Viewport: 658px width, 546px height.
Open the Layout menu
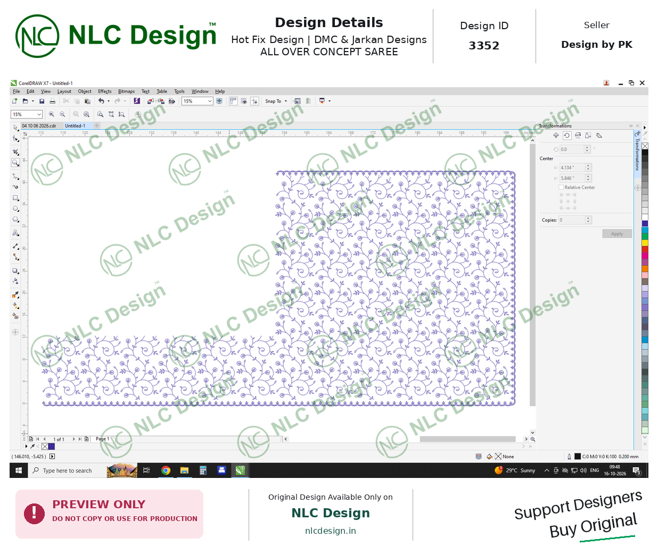tap(64, 91)
